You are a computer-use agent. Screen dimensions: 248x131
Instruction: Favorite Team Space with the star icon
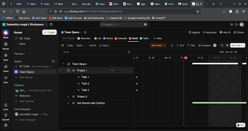pos(85,32)
